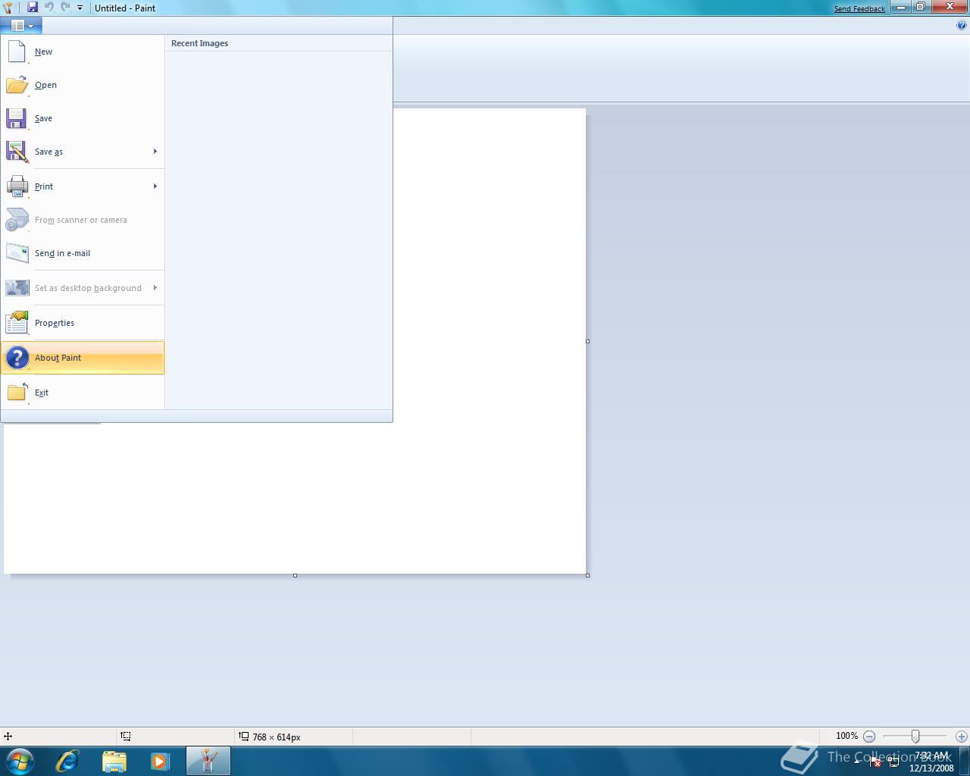Click the Paint app icon in title bar
970x776 pixels.
tap(8, 8)
